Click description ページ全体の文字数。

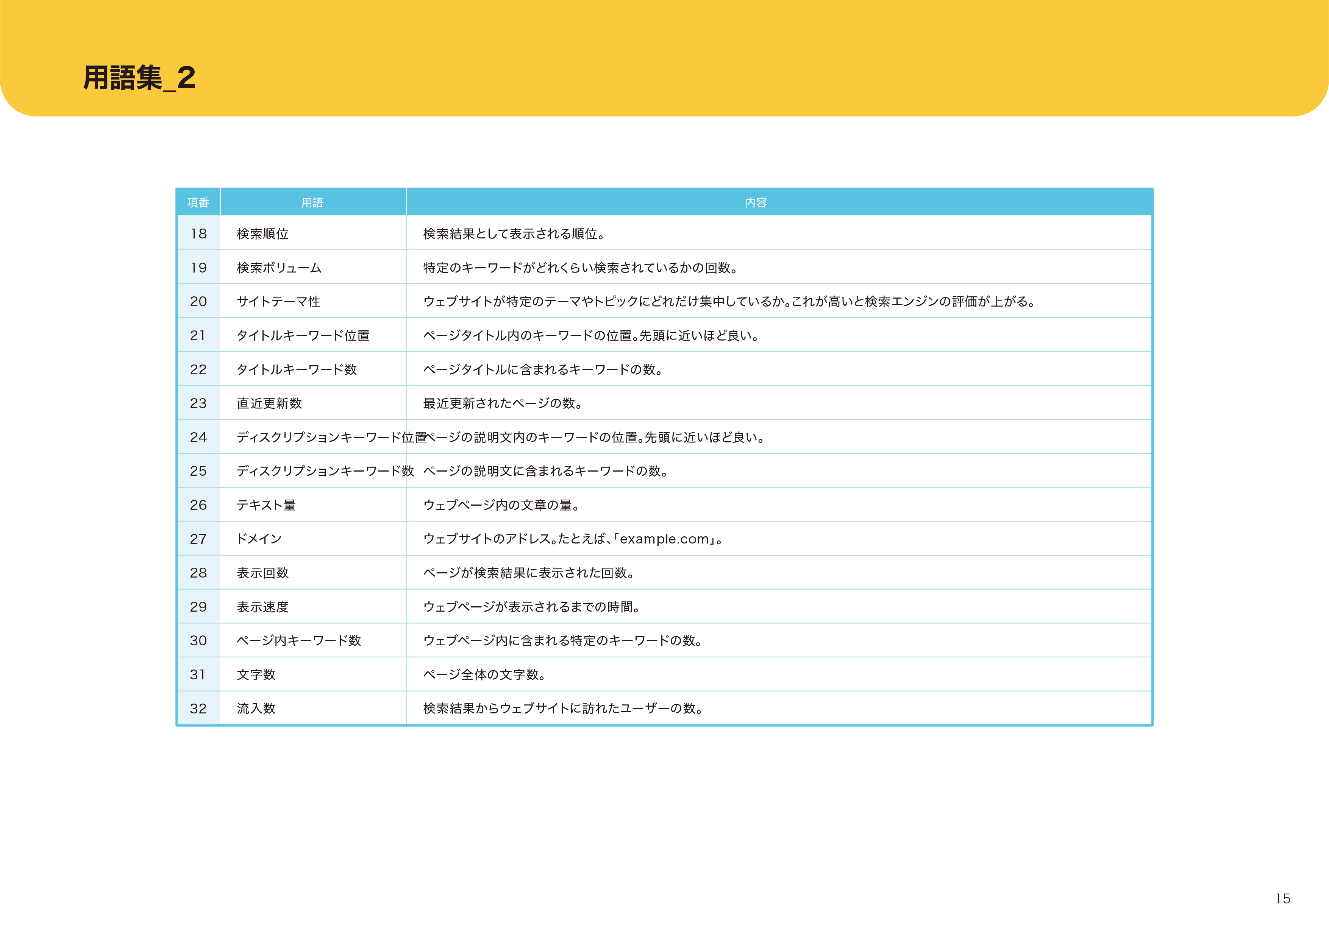click(484, 674)
